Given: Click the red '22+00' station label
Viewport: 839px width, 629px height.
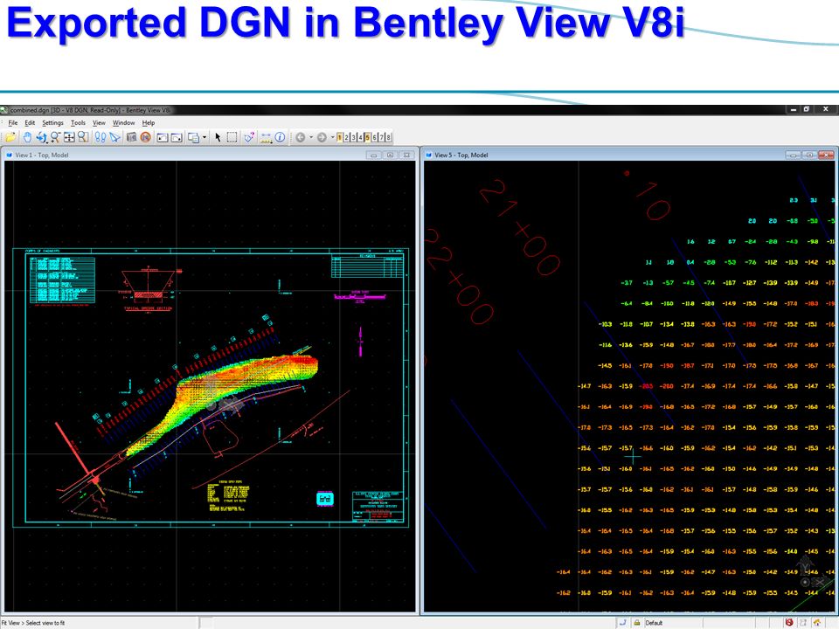Looking at the screenshot, I should pos(459,277).
